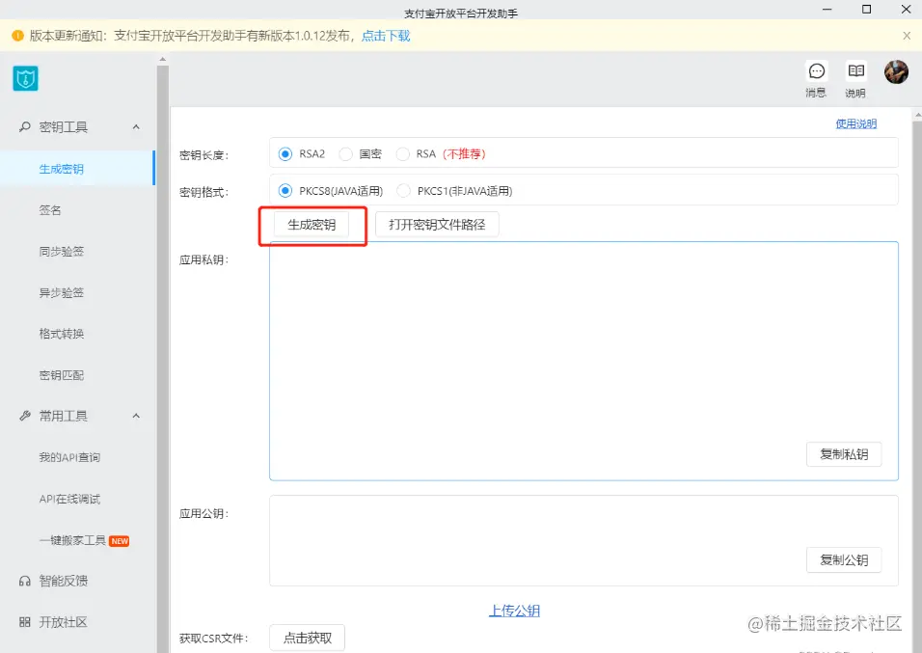Click the NEW badge beside 一键搬家工具

point(120,541)
